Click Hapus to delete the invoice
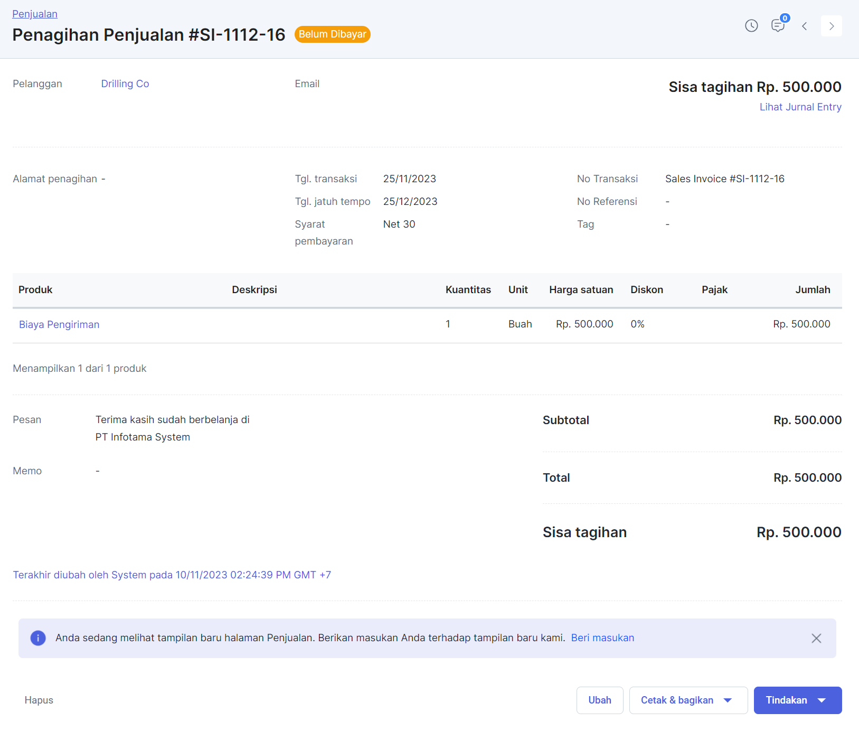The height and width of the screenshot is (731, 859). pos(39,700)
